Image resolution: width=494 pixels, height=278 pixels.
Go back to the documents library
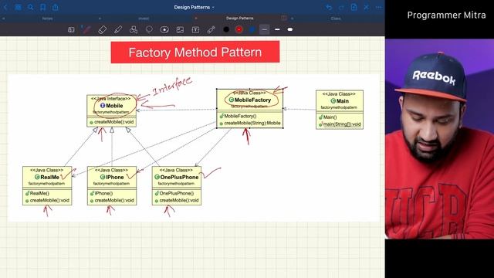pos(5,7)
